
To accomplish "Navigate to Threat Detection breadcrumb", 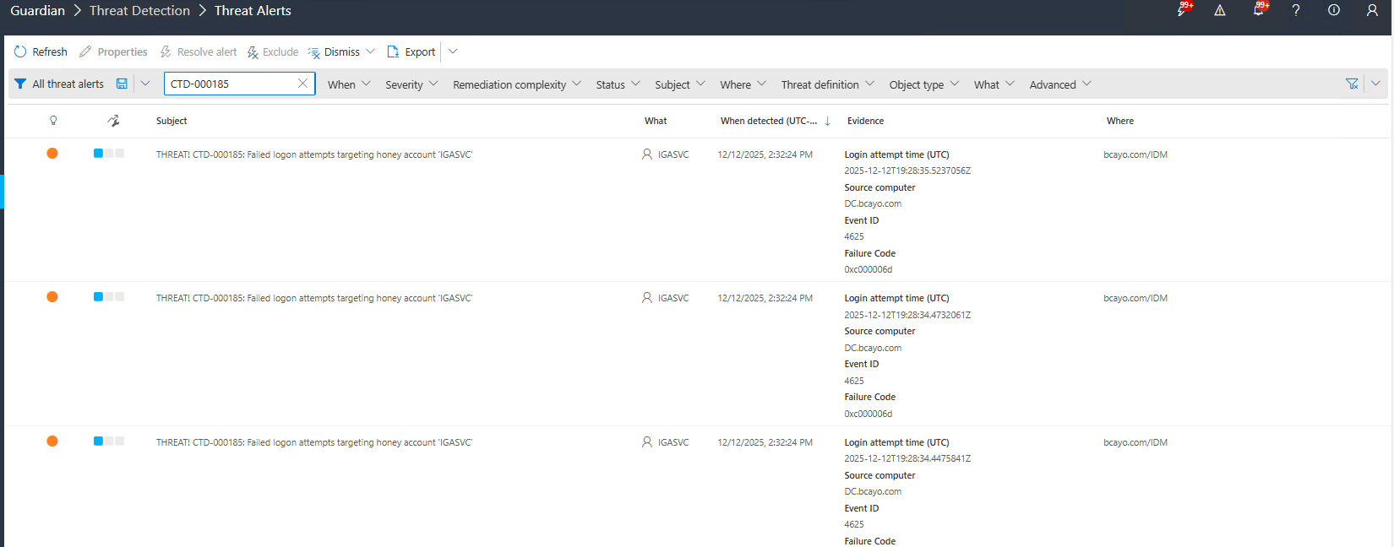I will (x=139, y=10).
